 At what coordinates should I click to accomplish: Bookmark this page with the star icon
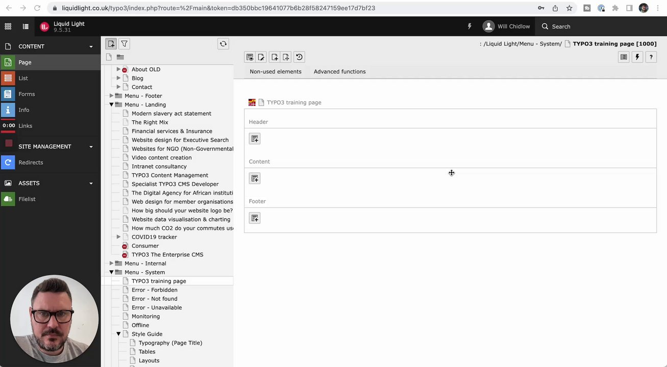click(x=570, y=8)
